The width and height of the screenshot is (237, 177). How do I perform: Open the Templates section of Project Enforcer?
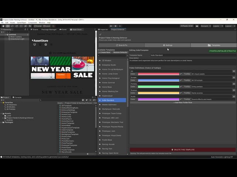pos(214,45)
